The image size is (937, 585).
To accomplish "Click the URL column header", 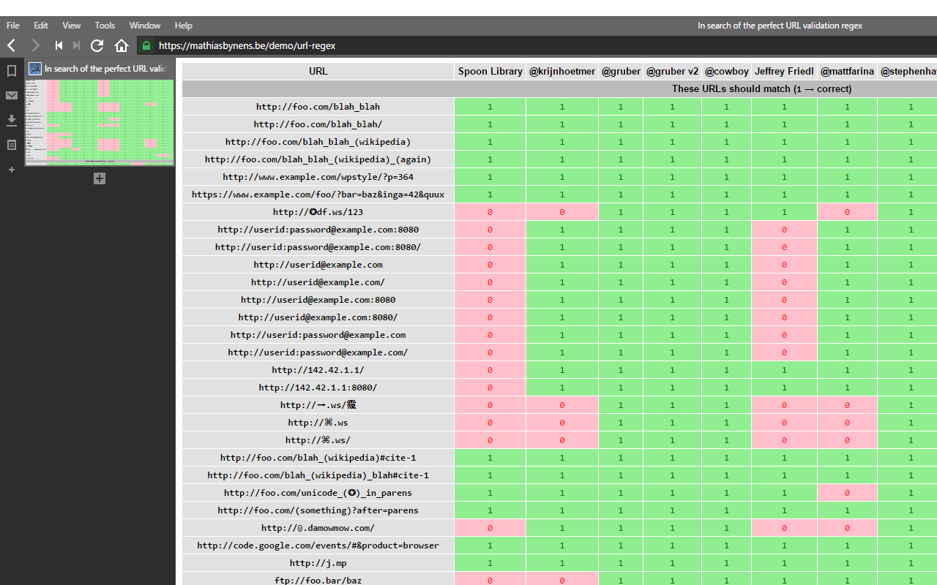I will [318, 71].
